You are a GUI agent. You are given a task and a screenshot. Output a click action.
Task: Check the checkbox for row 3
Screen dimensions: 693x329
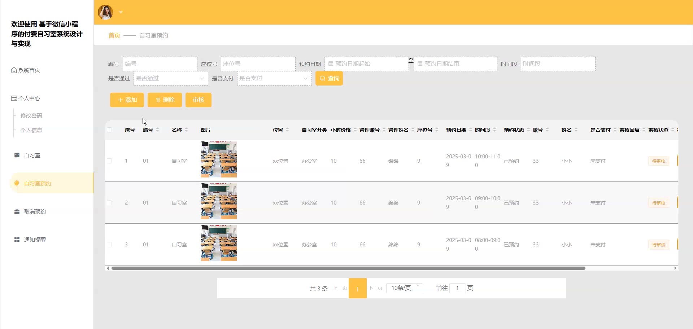coord(109,245)
